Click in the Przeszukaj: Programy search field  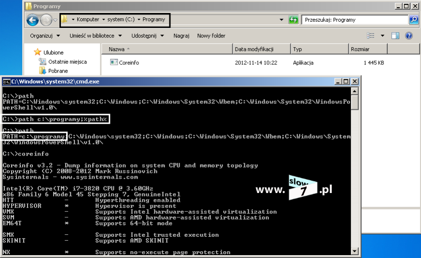tap(355, 20)
